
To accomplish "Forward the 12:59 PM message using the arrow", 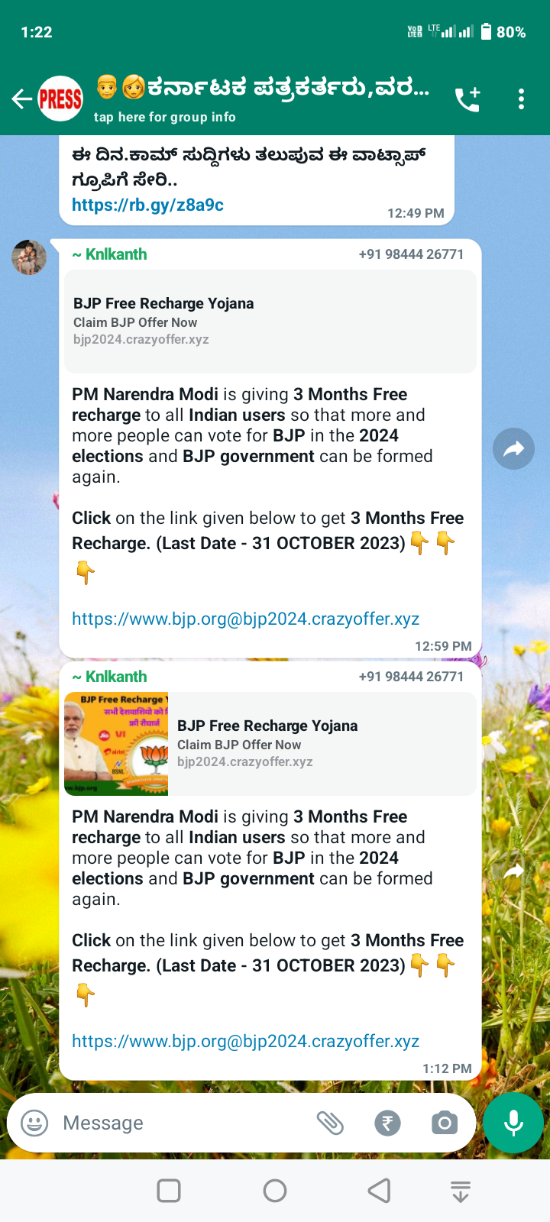I will coord(514,448).
